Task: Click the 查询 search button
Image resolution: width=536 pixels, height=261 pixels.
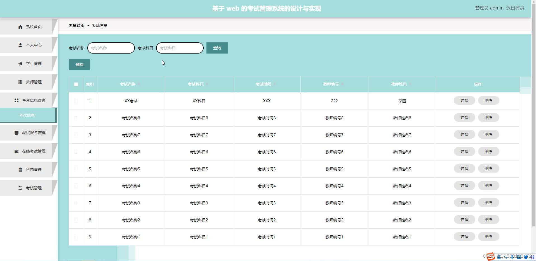Action: [217, 48]
